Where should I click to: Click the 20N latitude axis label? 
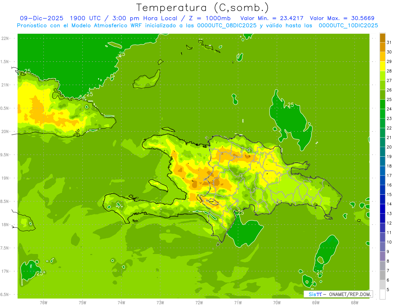(x=6, y=131)
